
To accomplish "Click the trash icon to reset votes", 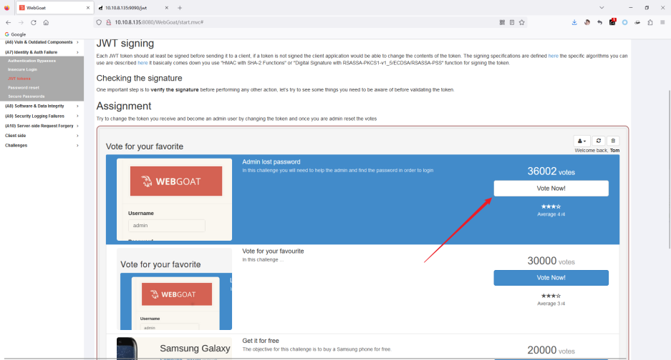I will 613,141.
